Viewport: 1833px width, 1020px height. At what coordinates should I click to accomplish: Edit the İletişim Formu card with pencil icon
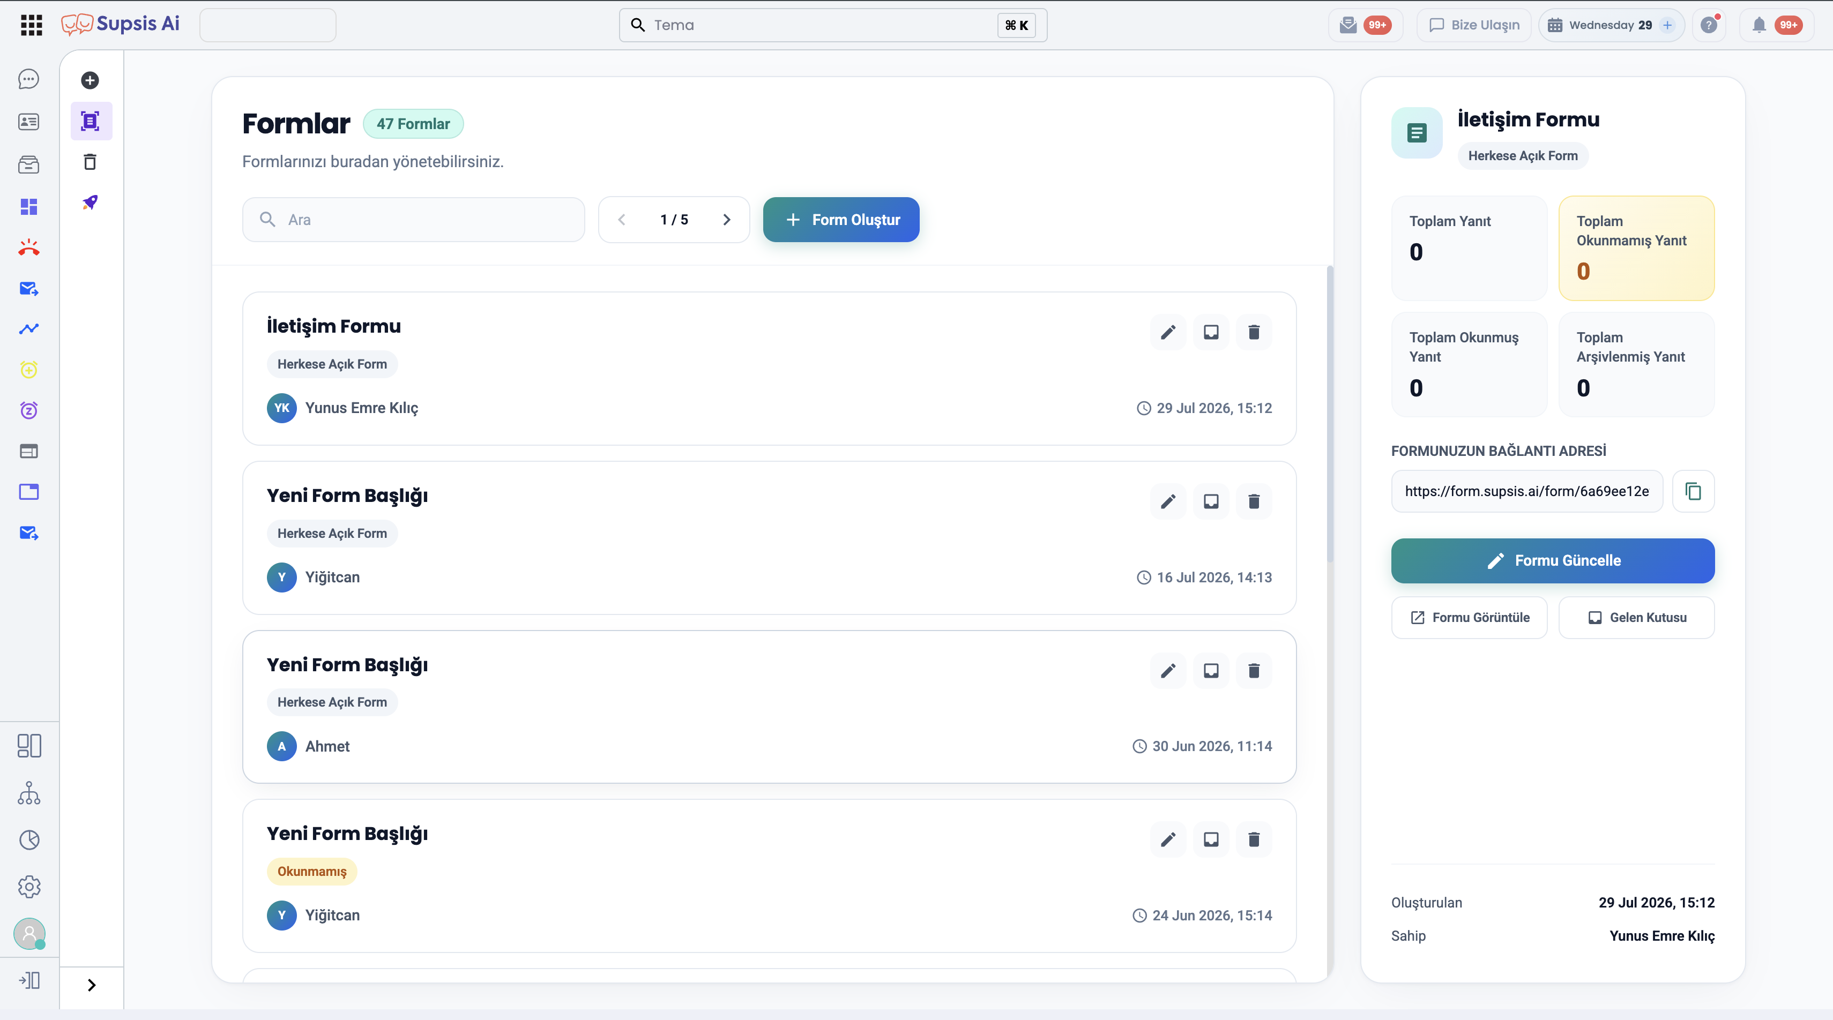1168,332
